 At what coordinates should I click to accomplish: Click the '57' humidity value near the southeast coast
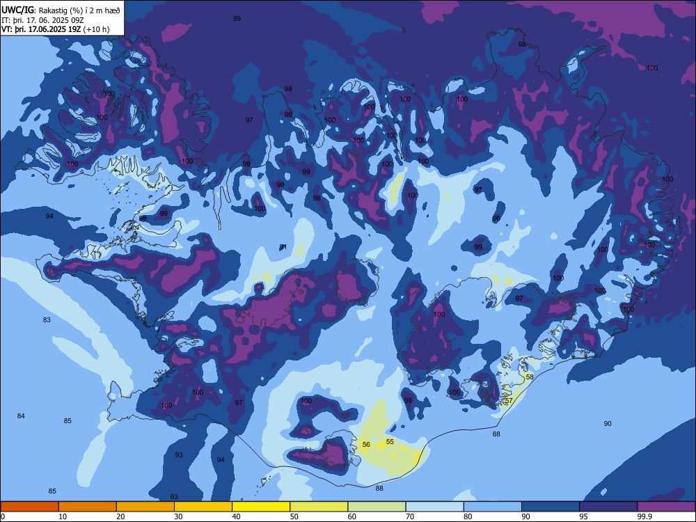click(x=509, y=400)
